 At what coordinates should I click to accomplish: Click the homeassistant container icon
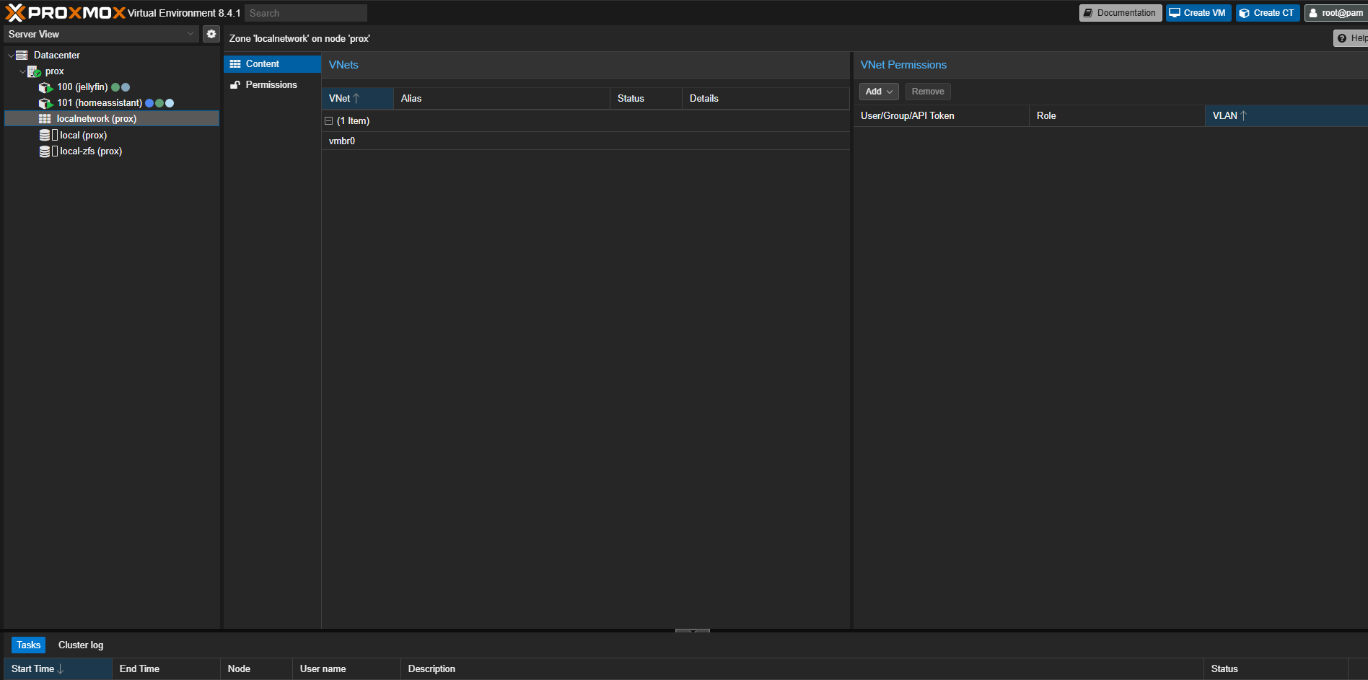click(x=45, y=103)
